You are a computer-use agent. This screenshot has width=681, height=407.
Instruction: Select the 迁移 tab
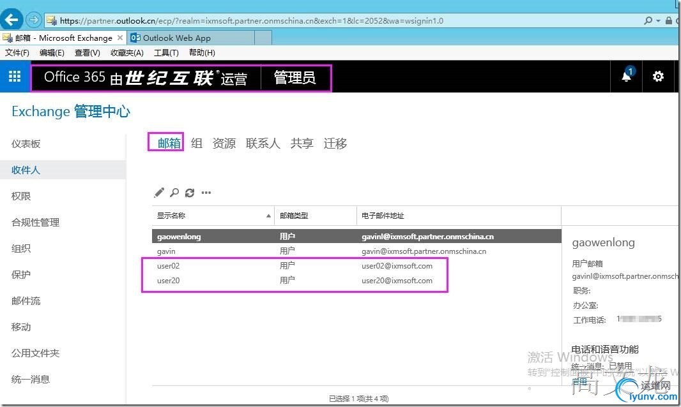[x=335, y=143]
